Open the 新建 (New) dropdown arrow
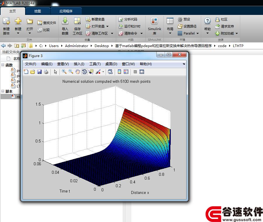 pyautogui.click(x=18, y=33)
